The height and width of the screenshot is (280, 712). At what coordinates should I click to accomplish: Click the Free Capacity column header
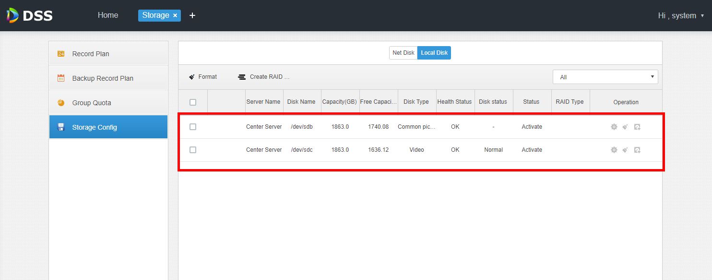378,102
